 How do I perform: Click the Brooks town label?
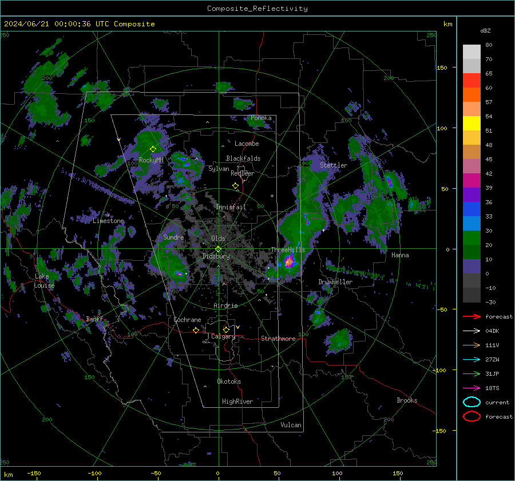click(407, 400)
